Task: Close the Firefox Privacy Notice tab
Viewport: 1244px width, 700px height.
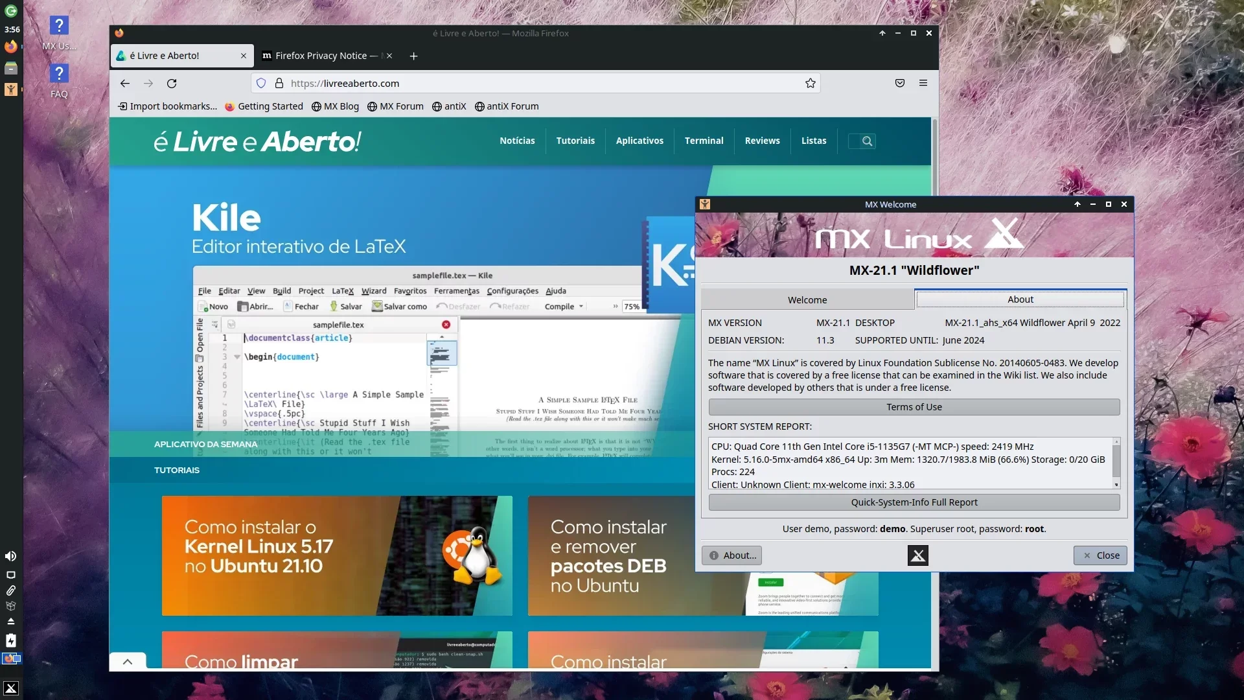Action: click(389, 56)
